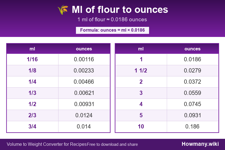Select the 0.00466 ounces value
The width and height of the screenshot is (225, 150).
point(84,82)
